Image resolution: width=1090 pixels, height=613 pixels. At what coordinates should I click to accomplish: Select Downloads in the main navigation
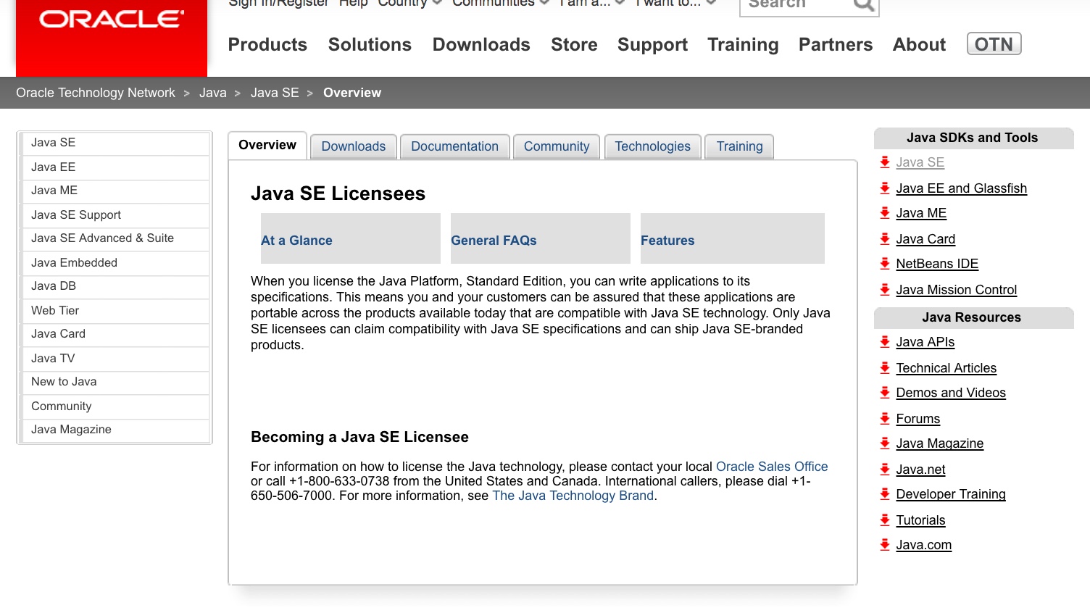coord(481,45)
